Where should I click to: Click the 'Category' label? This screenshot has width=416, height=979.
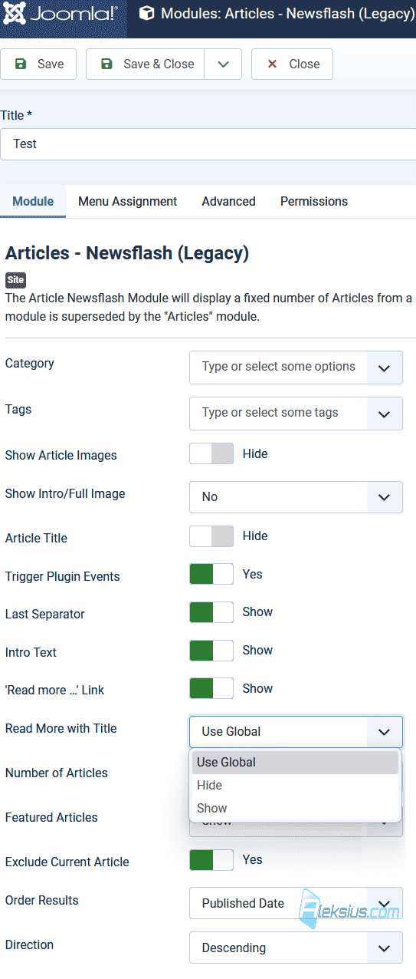(x=30, y=363)
